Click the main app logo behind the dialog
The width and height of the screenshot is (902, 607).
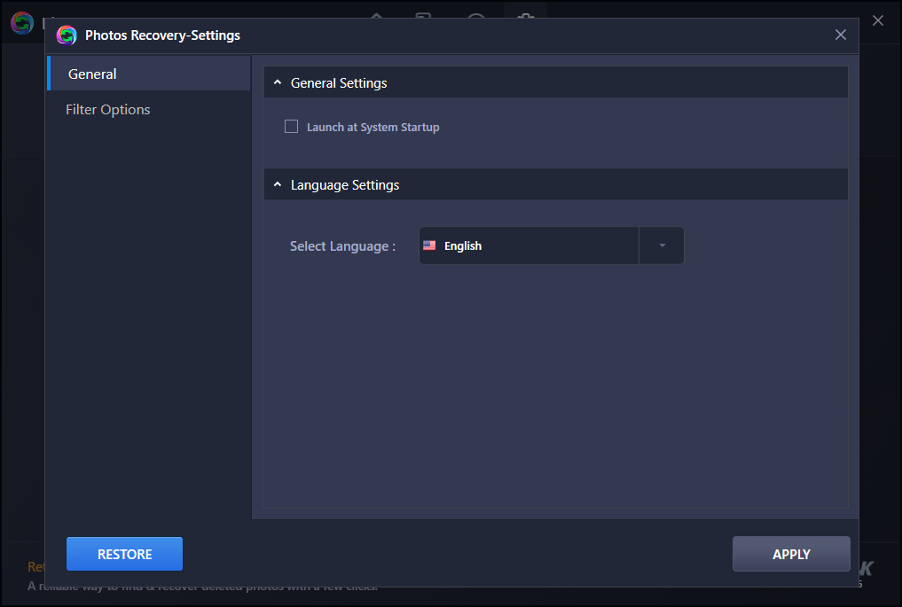tap(22, 22)
